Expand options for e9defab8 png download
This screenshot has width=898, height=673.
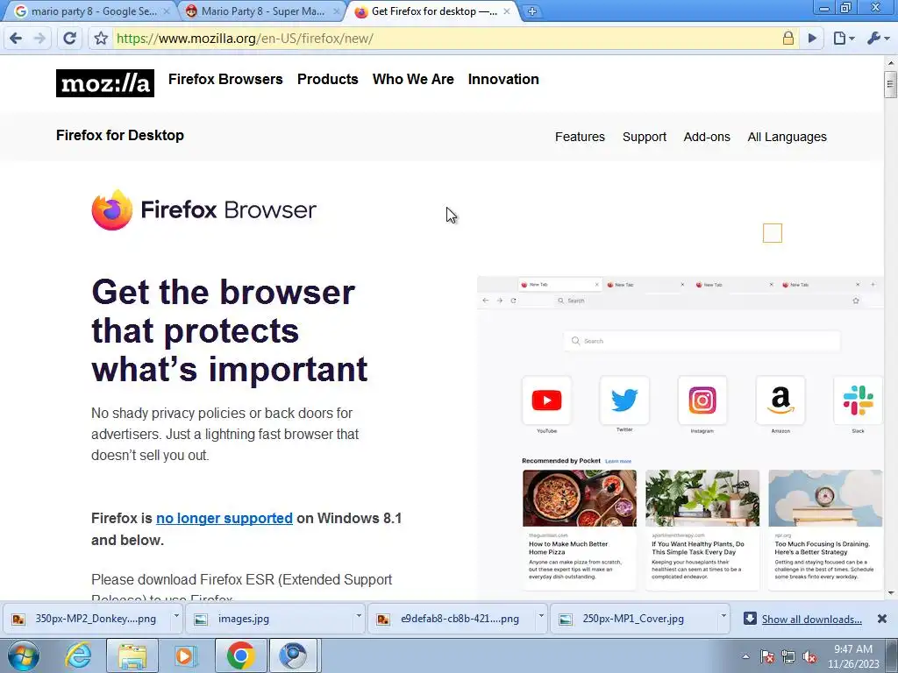click(540, 616)
